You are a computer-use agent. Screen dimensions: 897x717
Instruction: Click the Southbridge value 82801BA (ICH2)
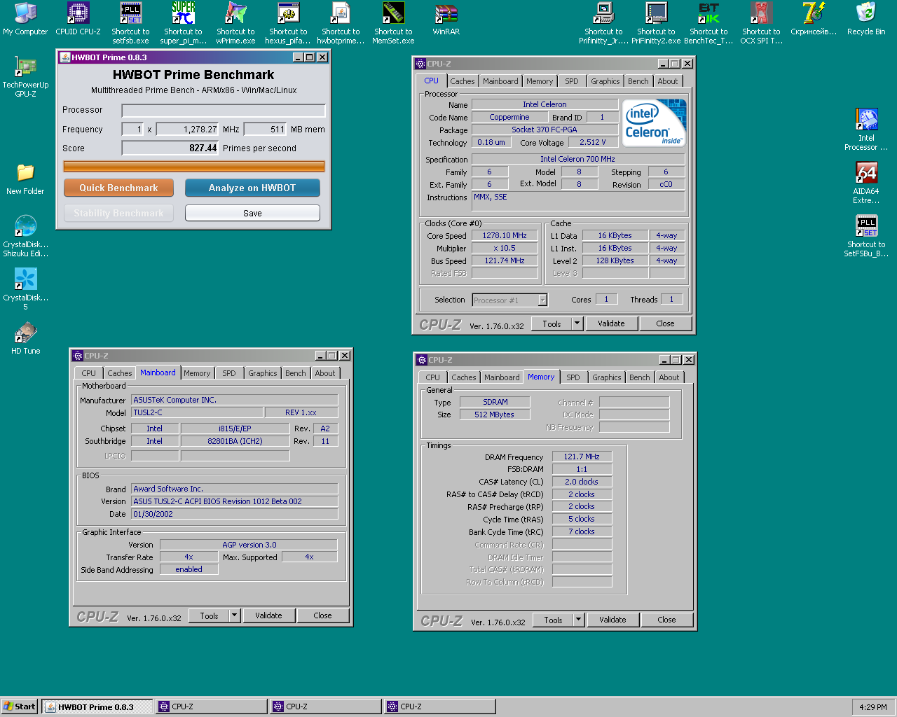235,441
